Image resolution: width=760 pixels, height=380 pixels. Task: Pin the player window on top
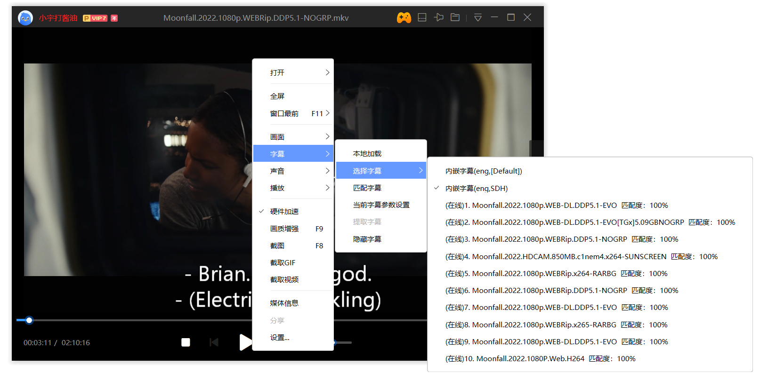click(439, 17)
